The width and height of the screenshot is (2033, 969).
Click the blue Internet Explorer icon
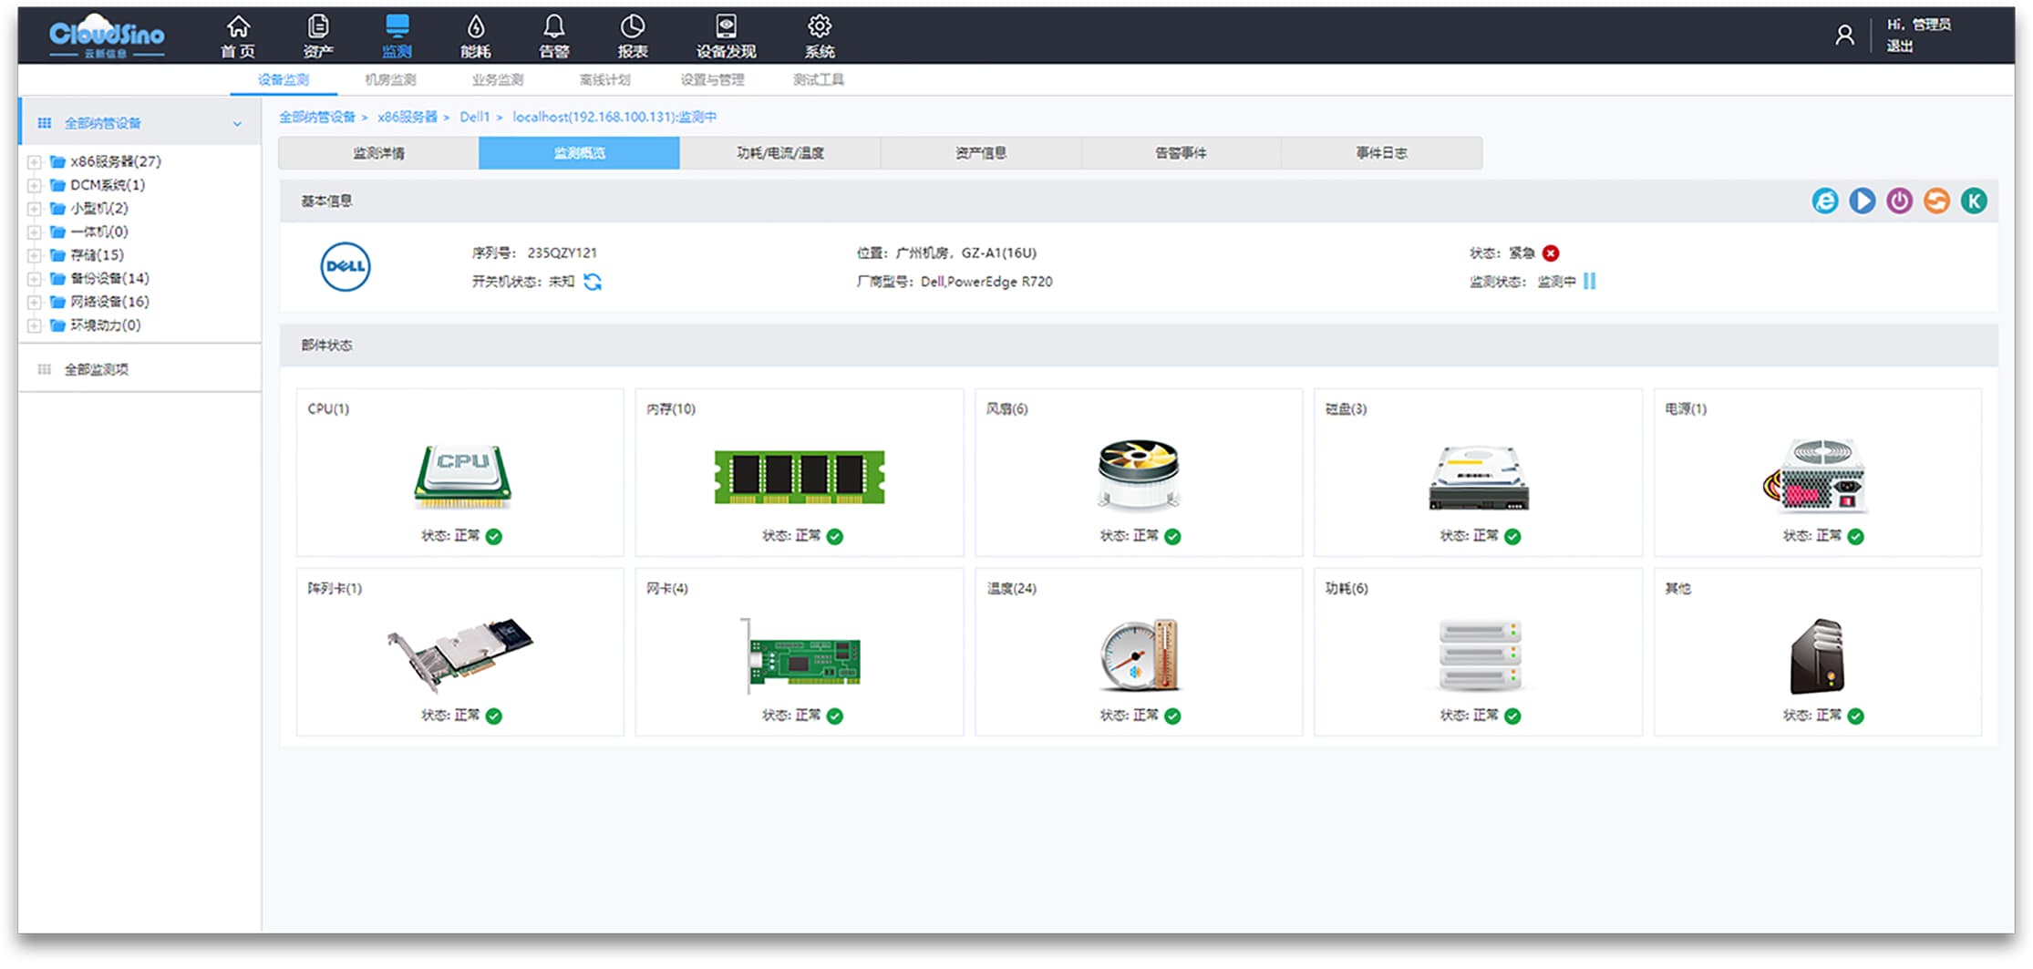coord(1824,201)
